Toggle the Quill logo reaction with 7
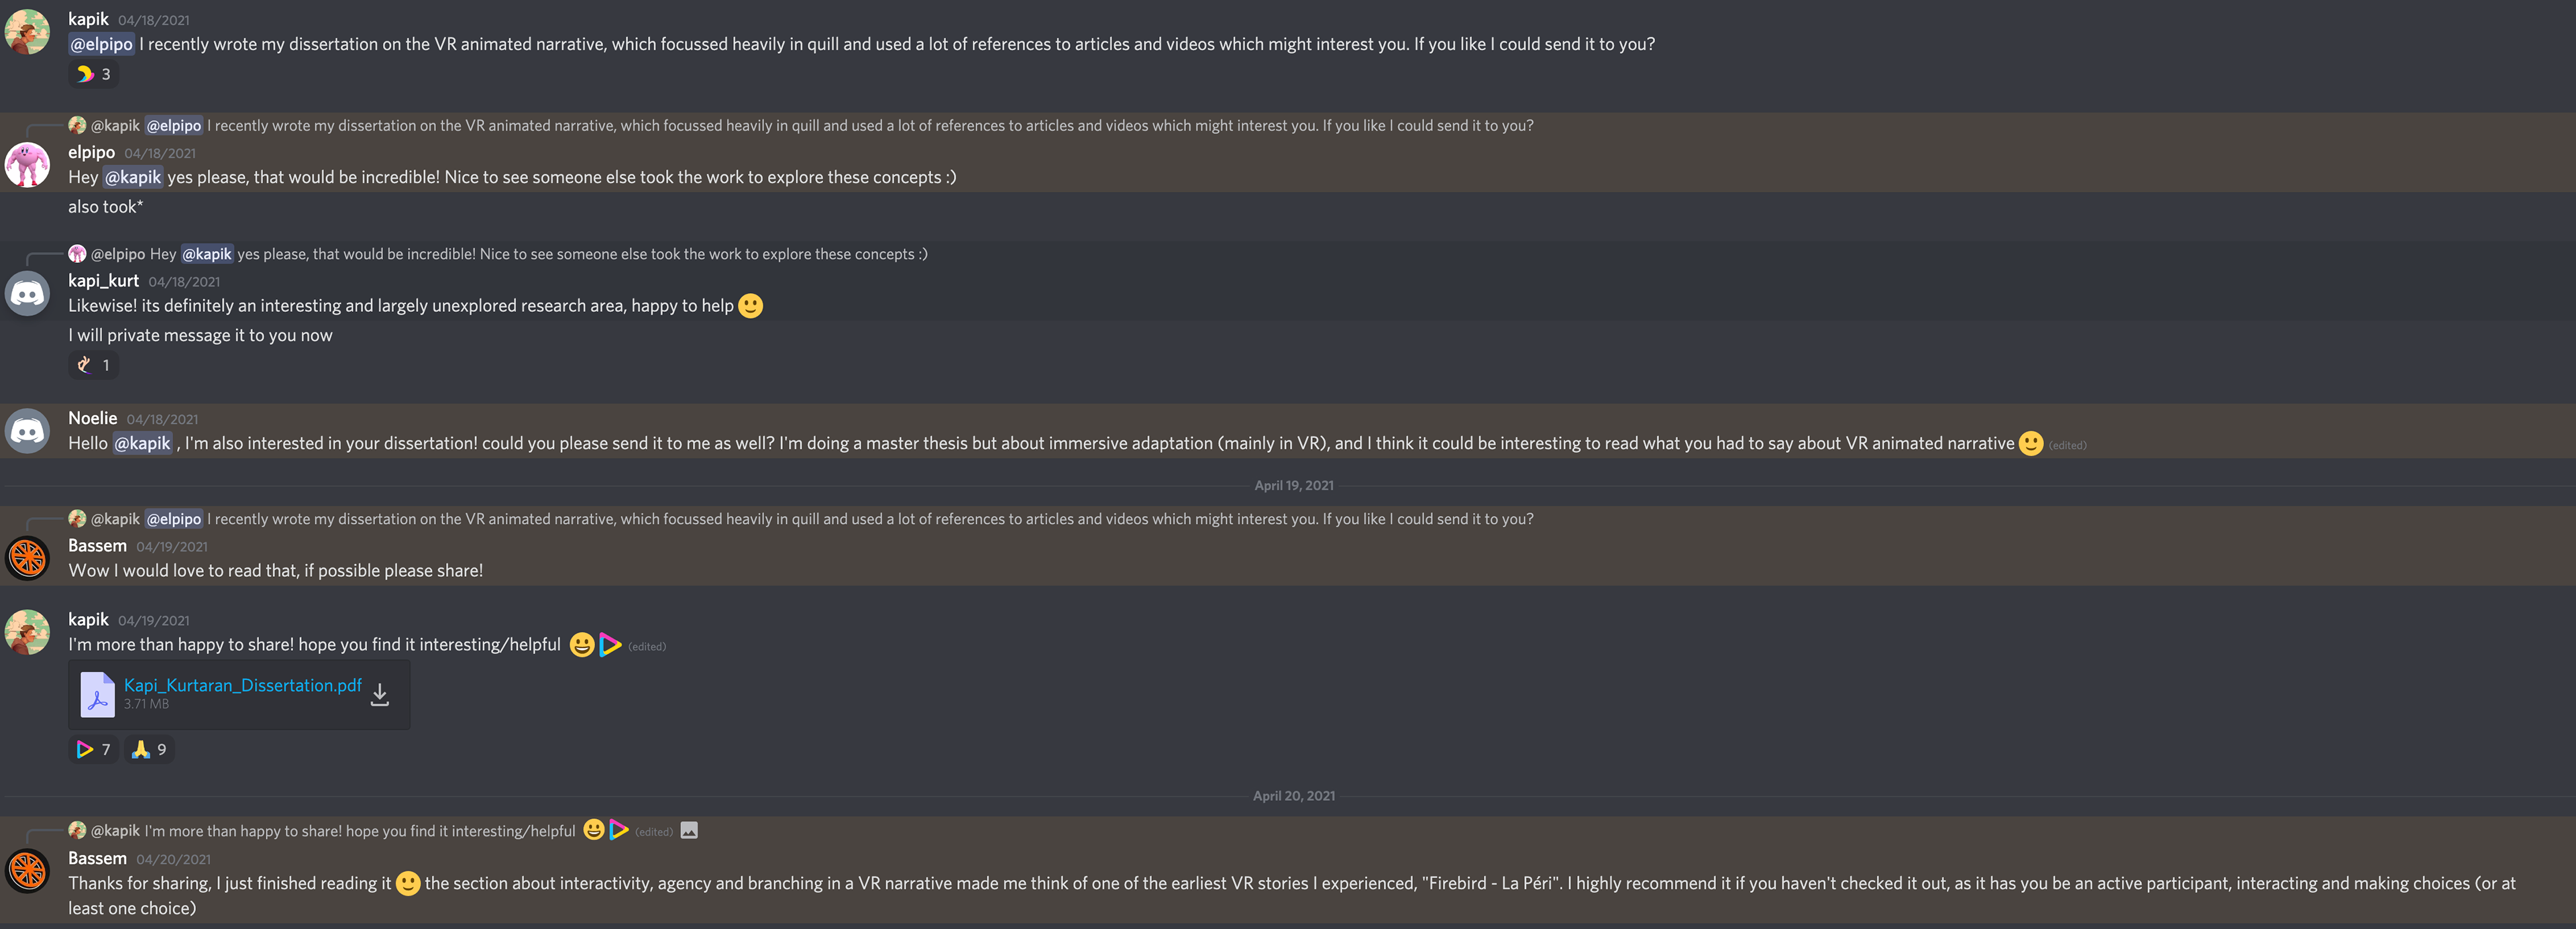Image resolution: width=2576 pixels, height=929 pixels. [x=93, y=749]
